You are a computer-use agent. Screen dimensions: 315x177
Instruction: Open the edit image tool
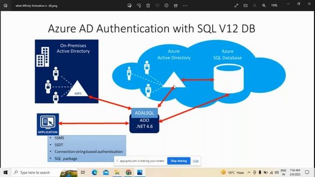pos(129,5)
